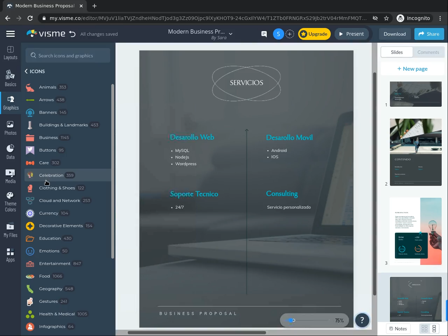This screenshot has width=448, height=336.
Task: Open the help question mark button
Action: coord(362,320)
